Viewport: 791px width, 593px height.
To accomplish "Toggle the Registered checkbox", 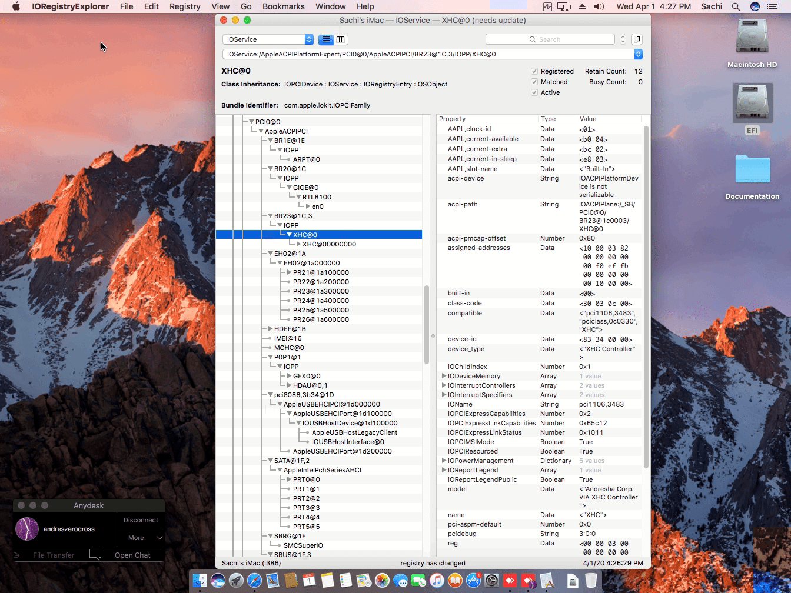I will (534, 71).
